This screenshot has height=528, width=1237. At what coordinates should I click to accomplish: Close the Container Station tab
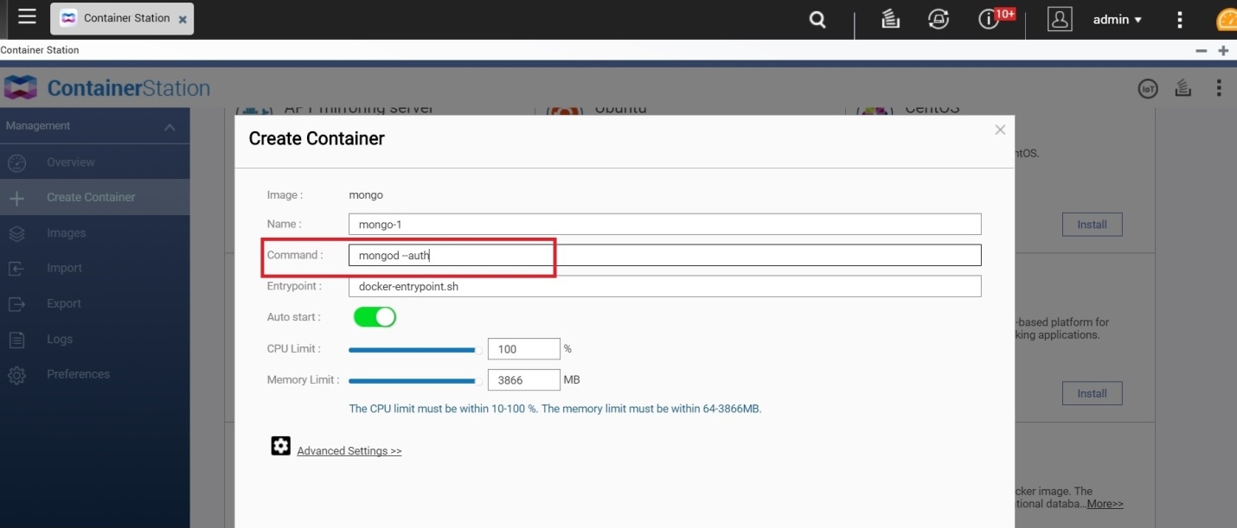pyautogui.click(x=183, y=19)
